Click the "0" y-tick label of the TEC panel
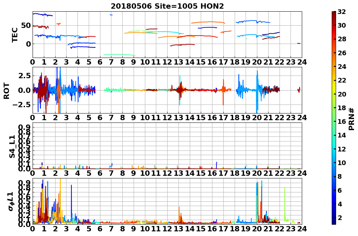 (28, 44)
